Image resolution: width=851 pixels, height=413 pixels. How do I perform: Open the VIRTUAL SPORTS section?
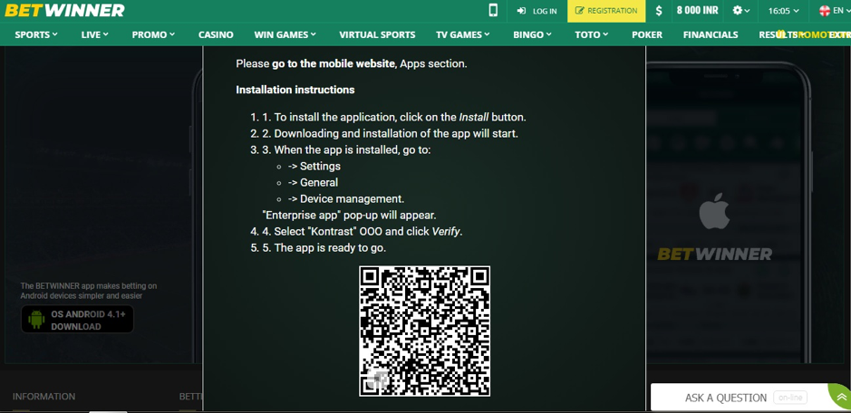coord(377,34)
